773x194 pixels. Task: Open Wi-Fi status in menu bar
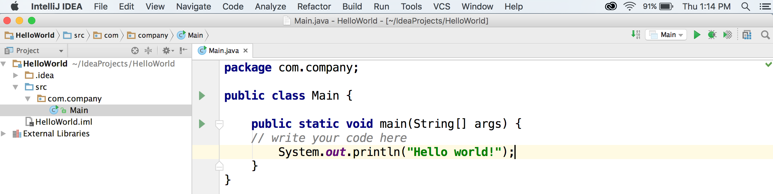tap(629, 6)
